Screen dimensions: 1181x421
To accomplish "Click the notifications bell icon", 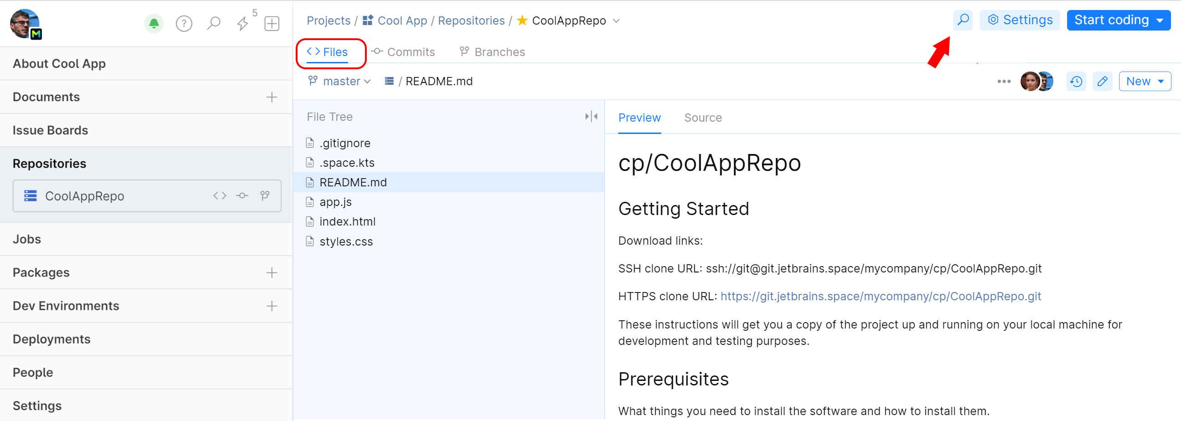I will tap(154, 23).
